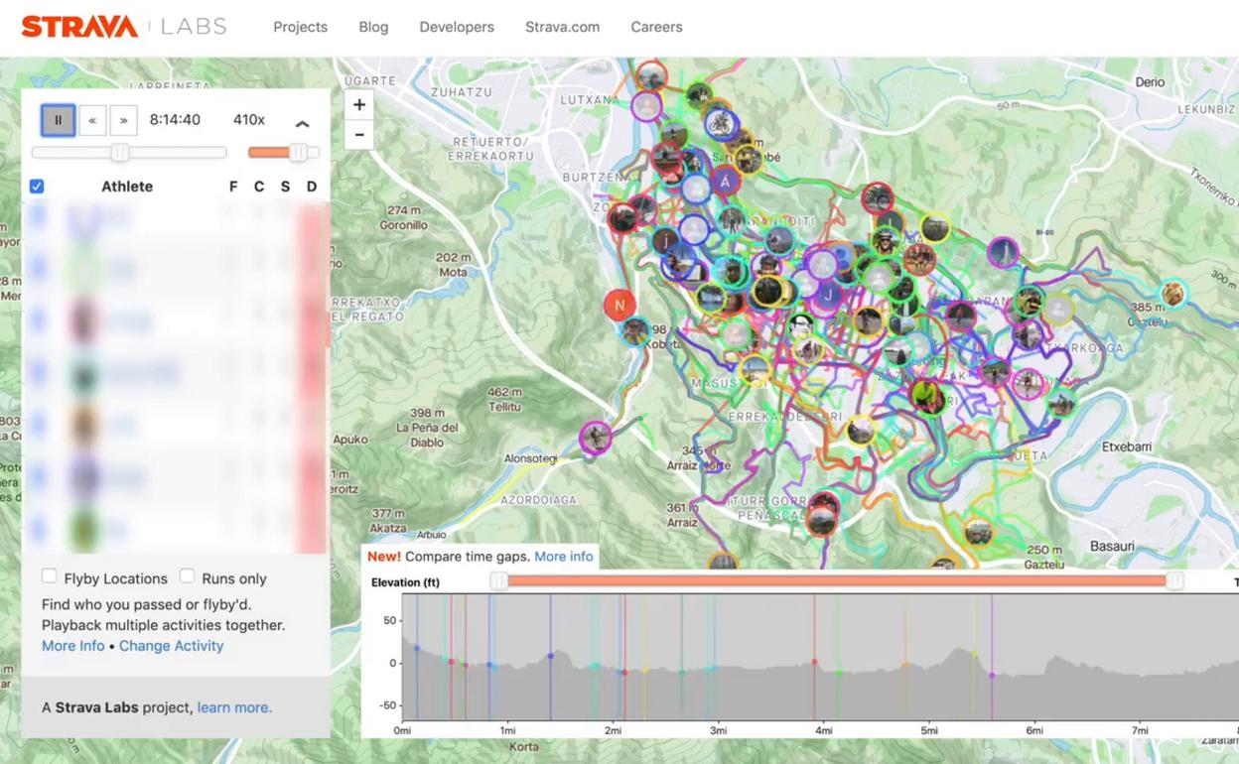This screenshot has width=1239, height=764.
Task: Uncheck the select-all Athlete checkbox
Action: click(x=37, y=187)
